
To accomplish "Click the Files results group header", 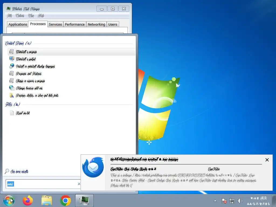I will pyautogui.click(x=12, y=104).
